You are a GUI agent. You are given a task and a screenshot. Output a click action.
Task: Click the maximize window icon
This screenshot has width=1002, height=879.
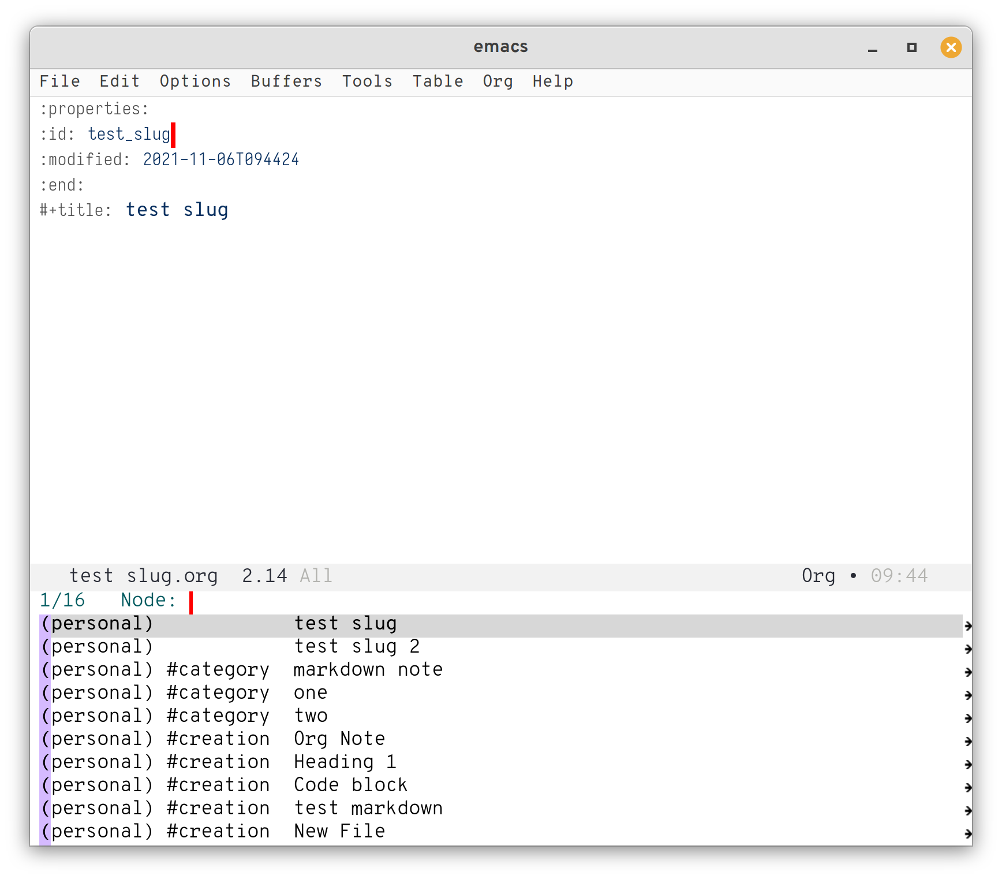point(911,47)
